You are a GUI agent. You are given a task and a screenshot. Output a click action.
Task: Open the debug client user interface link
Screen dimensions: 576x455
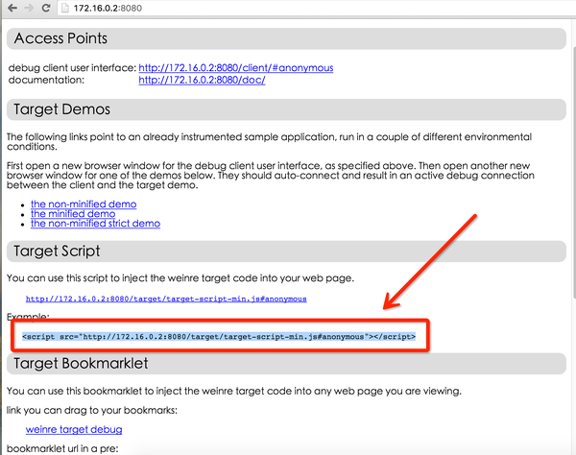pyautogui.click(x=236, y=68)
